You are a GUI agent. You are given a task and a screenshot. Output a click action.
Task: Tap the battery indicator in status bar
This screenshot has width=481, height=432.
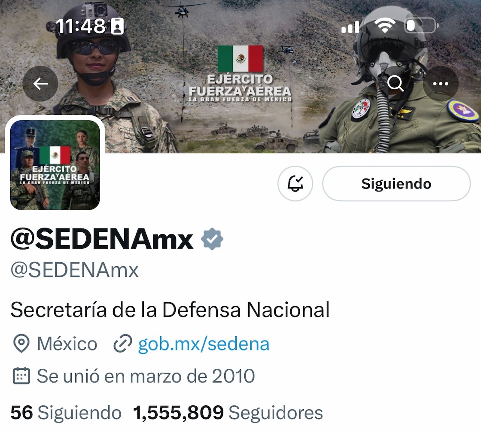pyautogui.click(x=422, y=25)
